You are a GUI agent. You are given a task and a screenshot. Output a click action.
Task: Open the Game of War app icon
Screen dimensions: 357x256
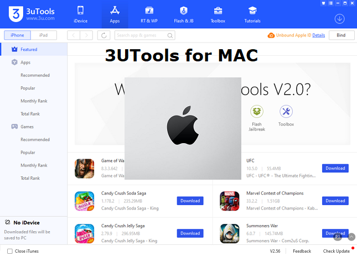85,169
